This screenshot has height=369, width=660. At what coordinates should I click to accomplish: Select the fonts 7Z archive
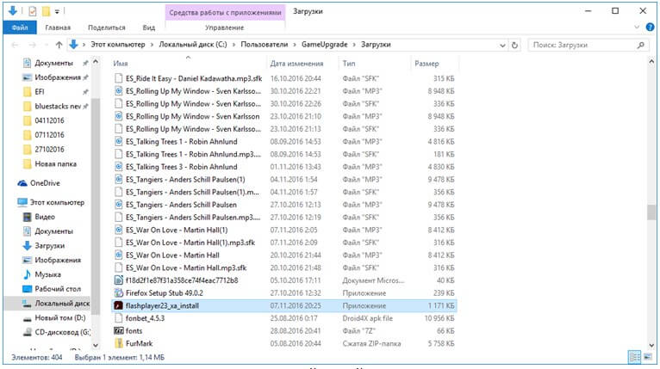pyautogui.click(x=136, y=330)
